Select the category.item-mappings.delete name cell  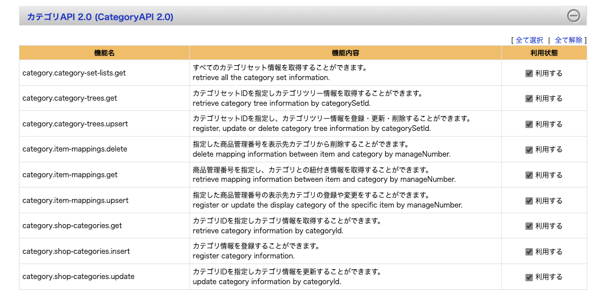point(104,149)
